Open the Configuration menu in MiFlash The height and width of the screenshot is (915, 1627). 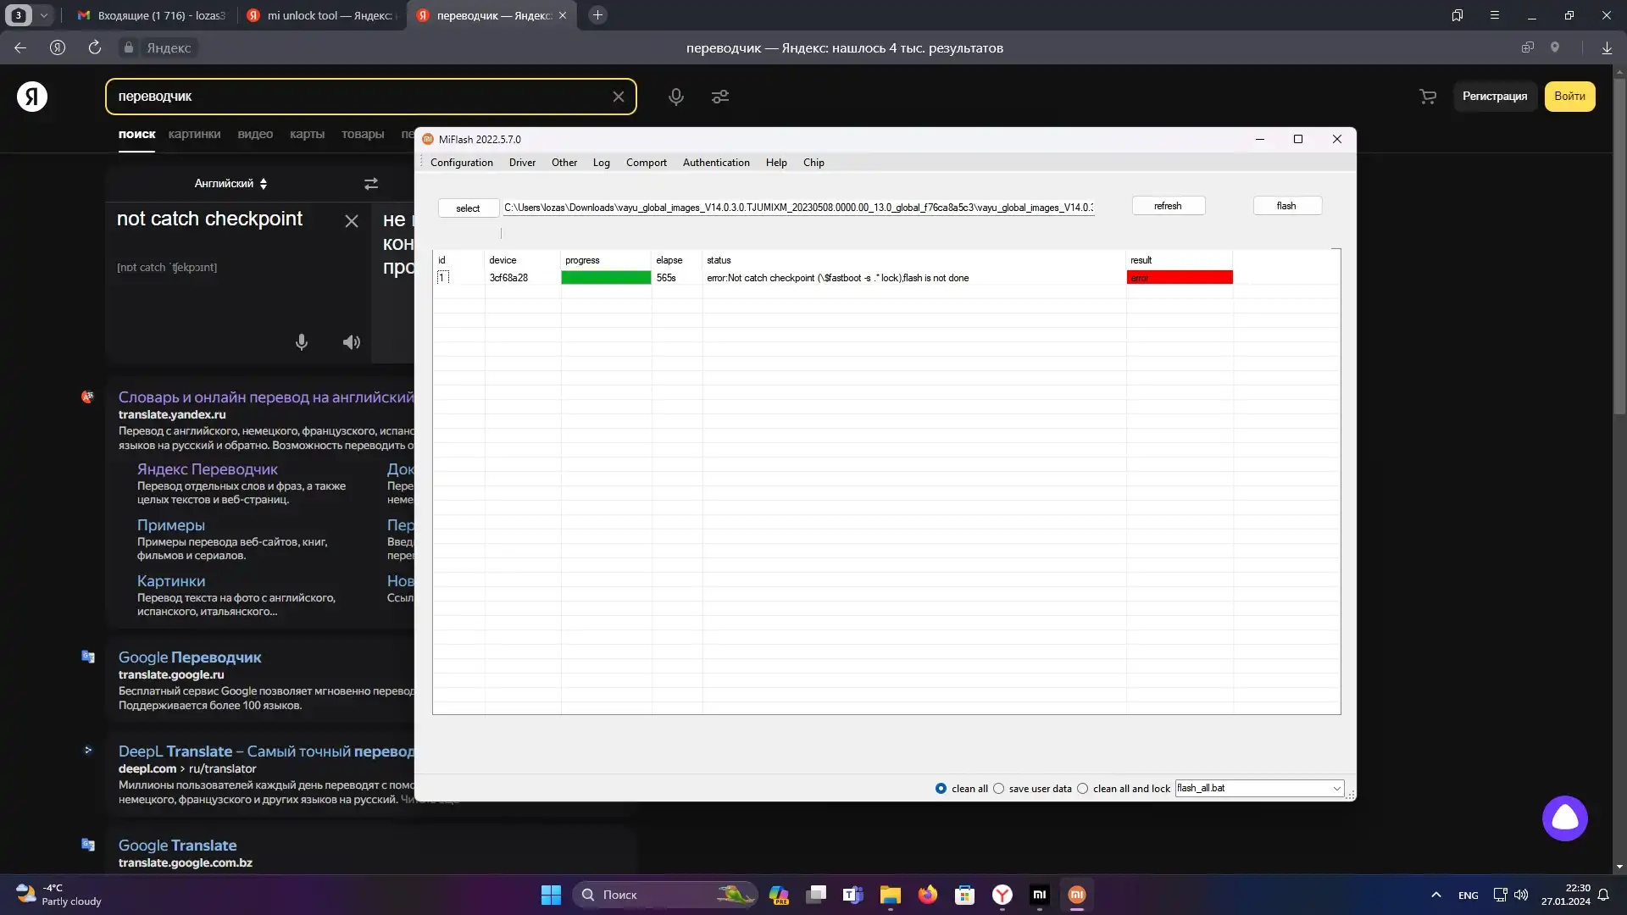[461, 163]
